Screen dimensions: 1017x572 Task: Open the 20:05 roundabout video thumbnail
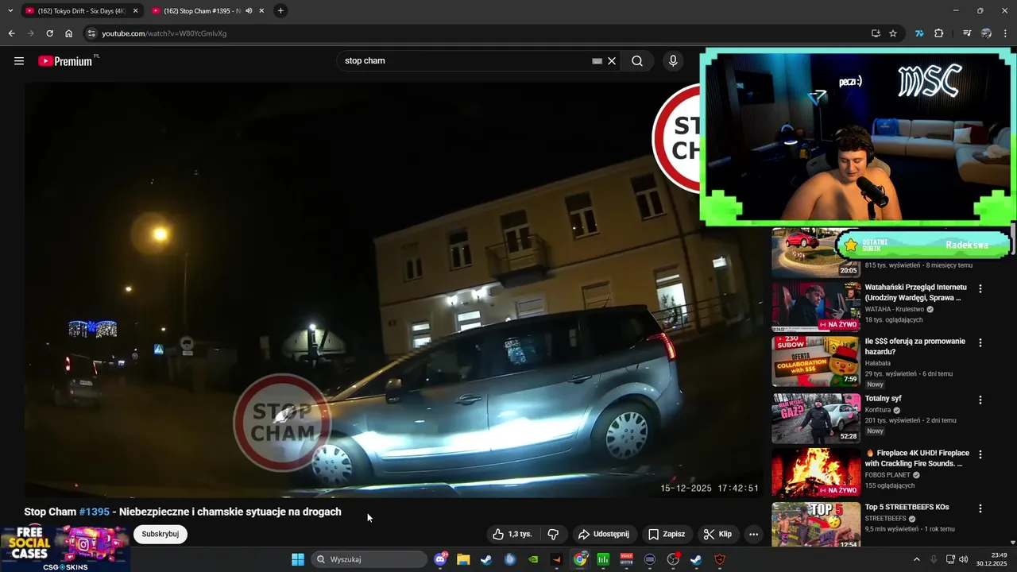point(816,253)
